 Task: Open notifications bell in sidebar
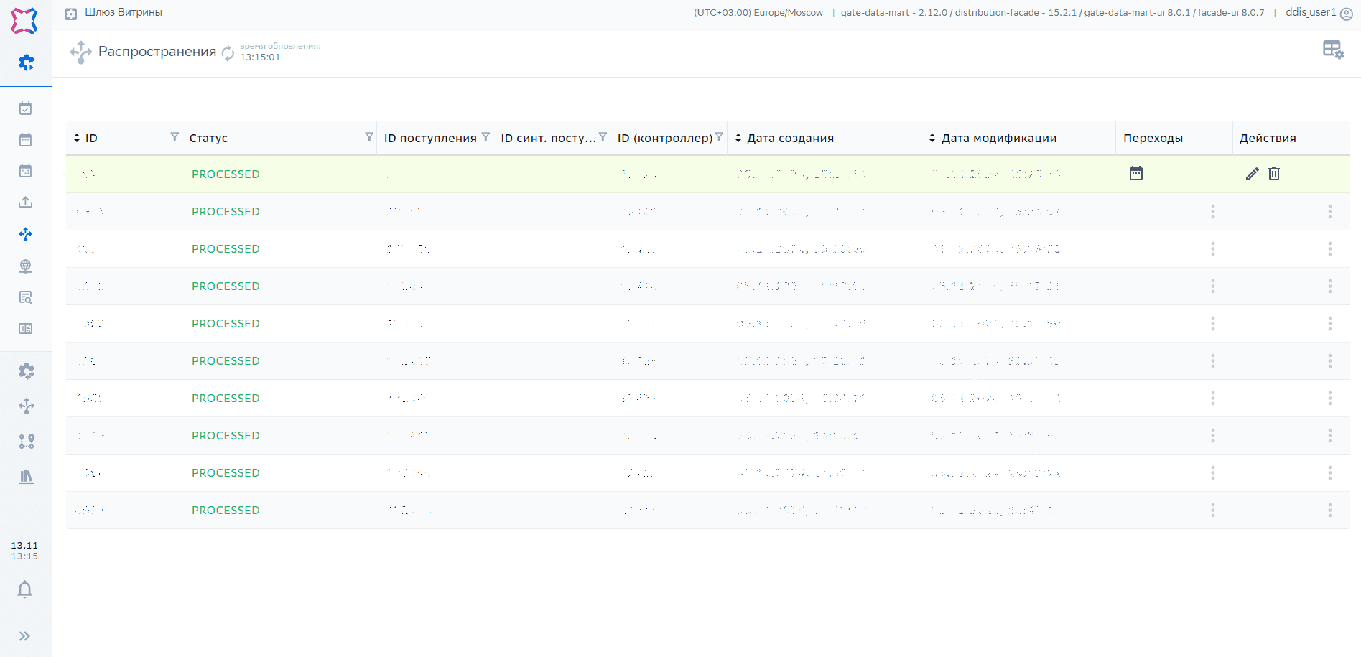tap(25, 590)
